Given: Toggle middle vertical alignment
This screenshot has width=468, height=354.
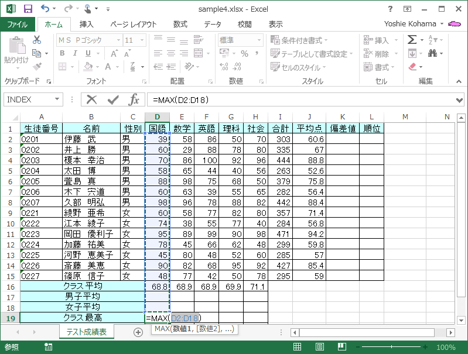Looking at the screenshot, I should 171,40.
